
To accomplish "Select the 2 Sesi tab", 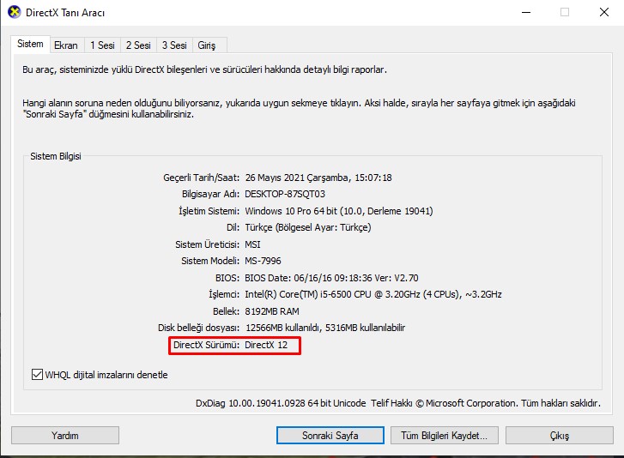I will click(138, 45).
